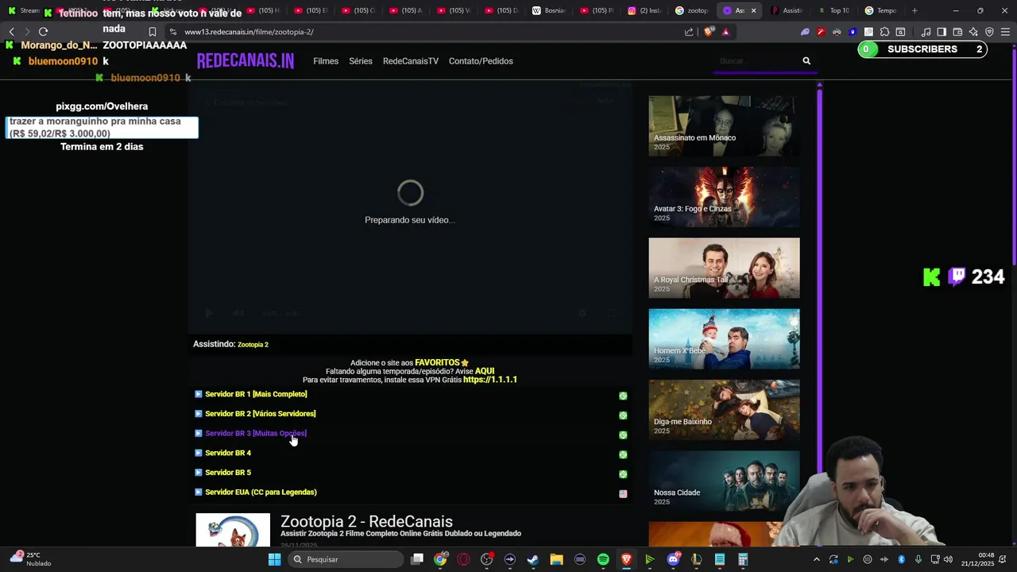Open OBS Studio from the taskbar

[486, 559]
